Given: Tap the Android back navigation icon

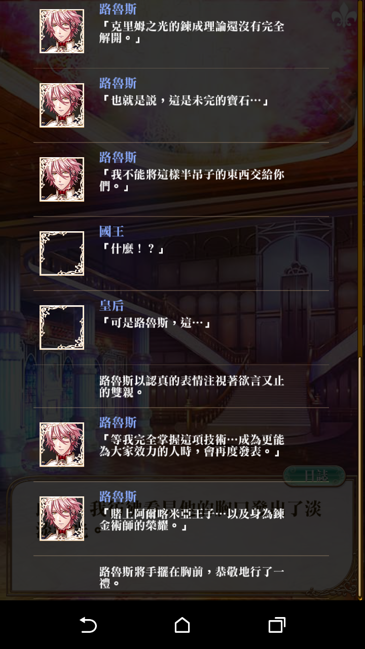Looking at the screenshot, I should 88,625.
